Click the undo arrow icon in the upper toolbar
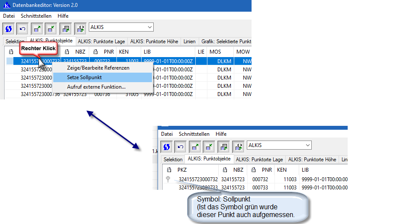 [23, 29]
